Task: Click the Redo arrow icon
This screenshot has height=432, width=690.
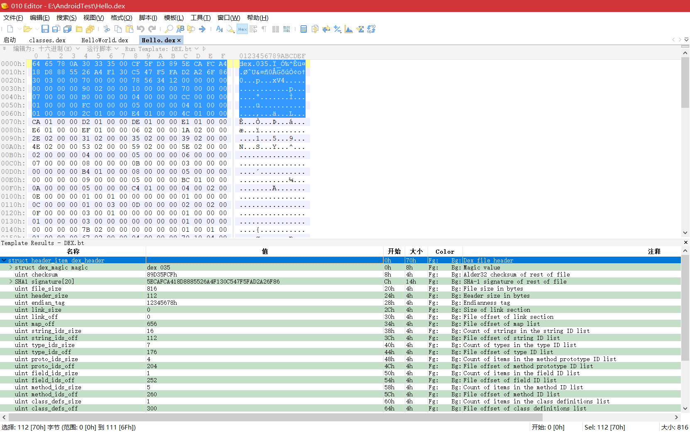Action: (x=152, y=29)
